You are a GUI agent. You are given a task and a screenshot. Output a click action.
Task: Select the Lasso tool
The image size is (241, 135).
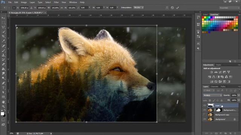click(x=3, y=27)
